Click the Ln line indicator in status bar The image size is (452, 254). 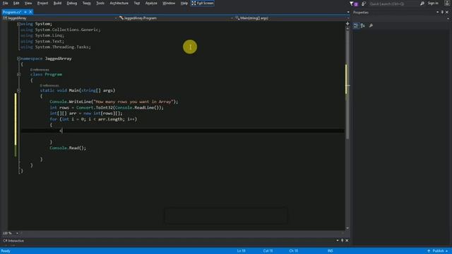click(242, 251)
